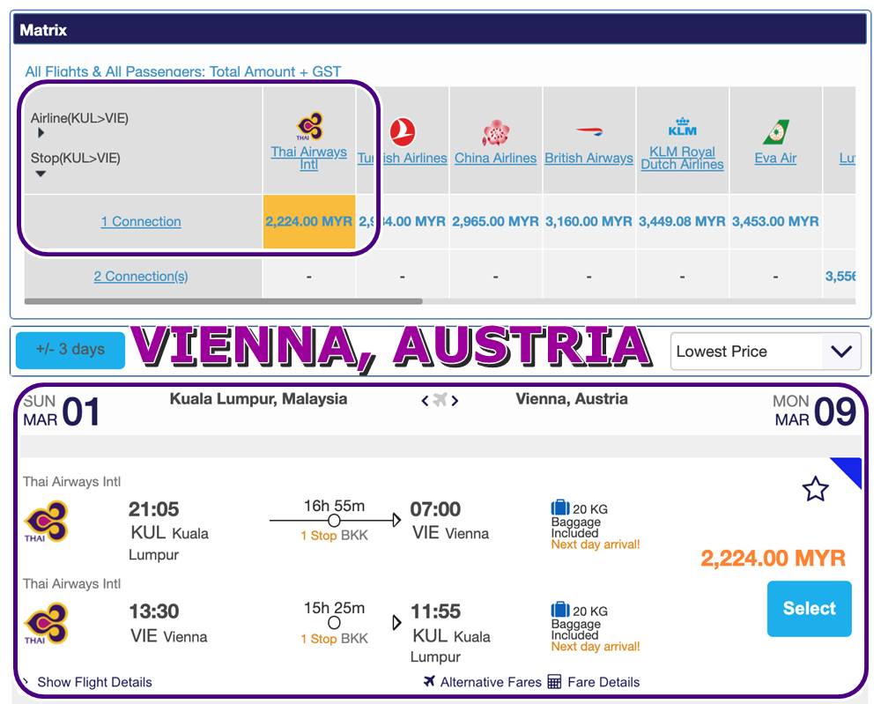Open Alternative Fares

(x=491, y=681)
